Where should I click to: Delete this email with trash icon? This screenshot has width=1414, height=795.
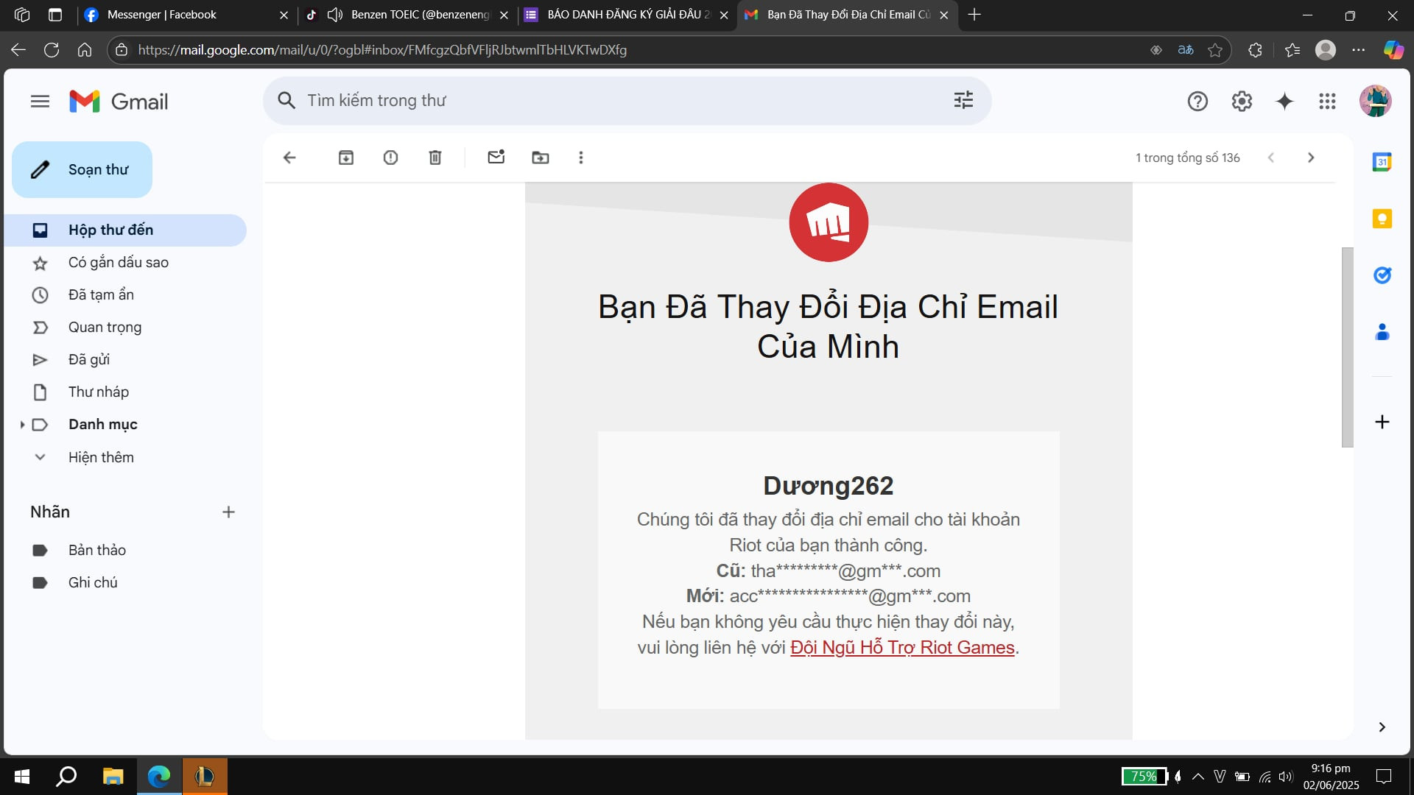[435, 158]
